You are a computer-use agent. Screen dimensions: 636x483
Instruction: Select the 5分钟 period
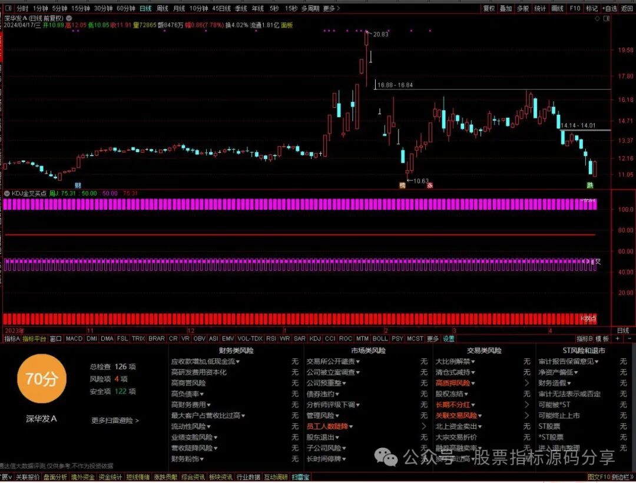pos(59,8)
